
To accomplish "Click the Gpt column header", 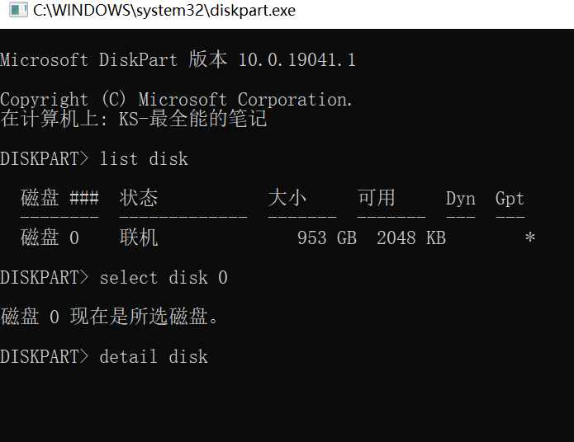I will tap(510, 199).
